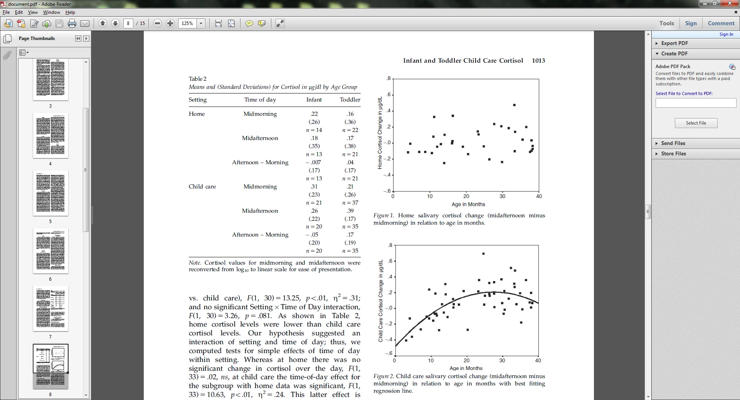
Task: Print the document using printer icon
Action: (72, 23)
